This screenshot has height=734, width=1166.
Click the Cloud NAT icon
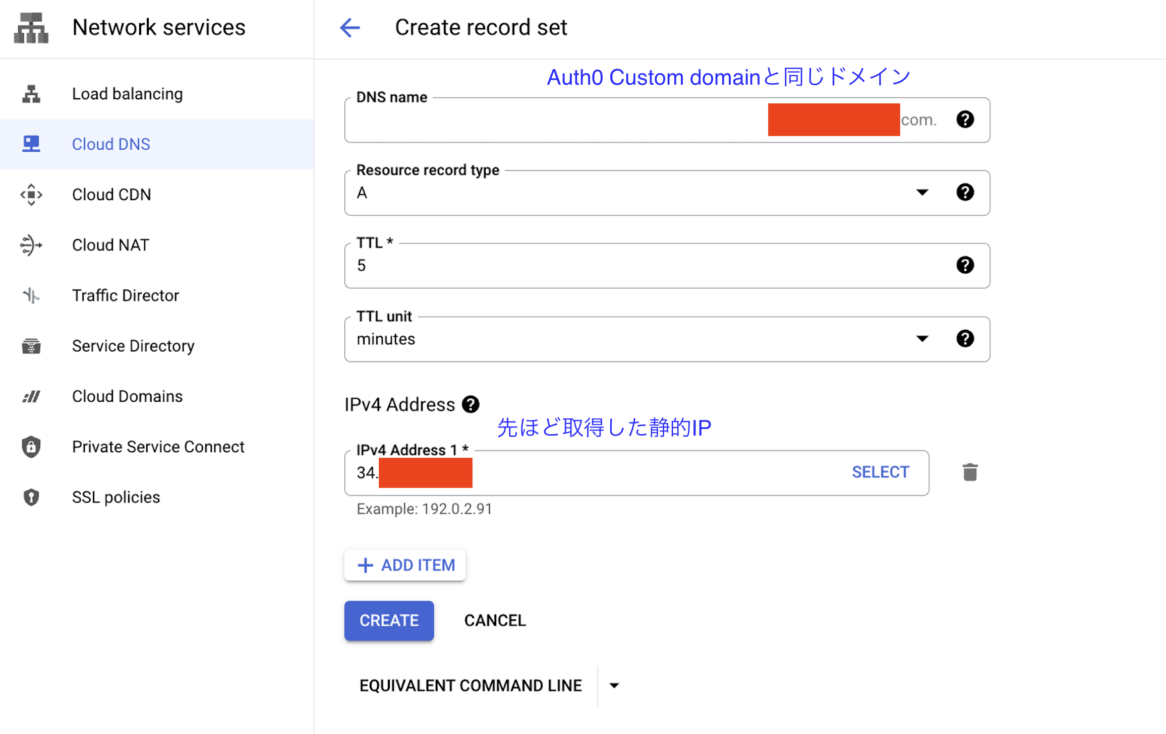click(x=31, y=245)
